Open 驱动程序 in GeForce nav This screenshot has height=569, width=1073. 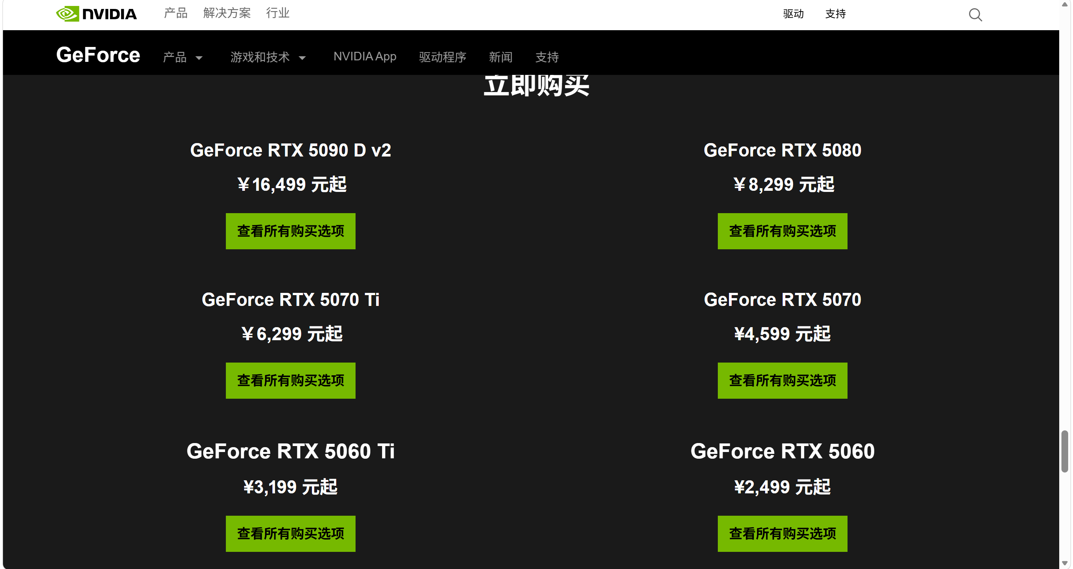point(442,57)
